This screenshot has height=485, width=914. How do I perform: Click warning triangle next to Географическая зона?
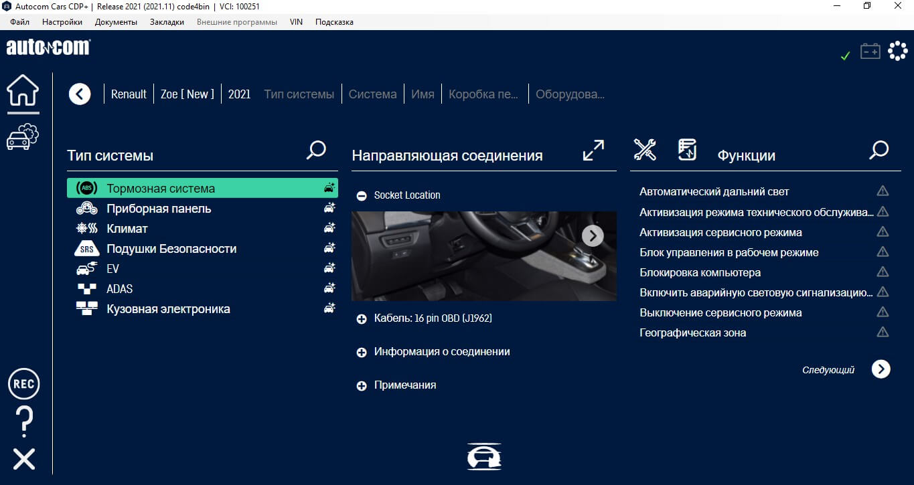pos(883,332)
